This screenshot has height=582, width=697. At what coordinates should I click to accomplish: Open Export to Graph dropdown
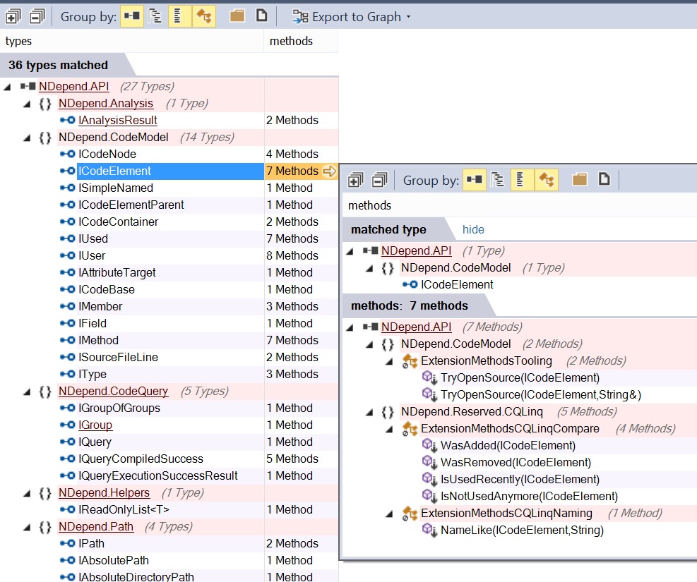[x=351, y=17]
